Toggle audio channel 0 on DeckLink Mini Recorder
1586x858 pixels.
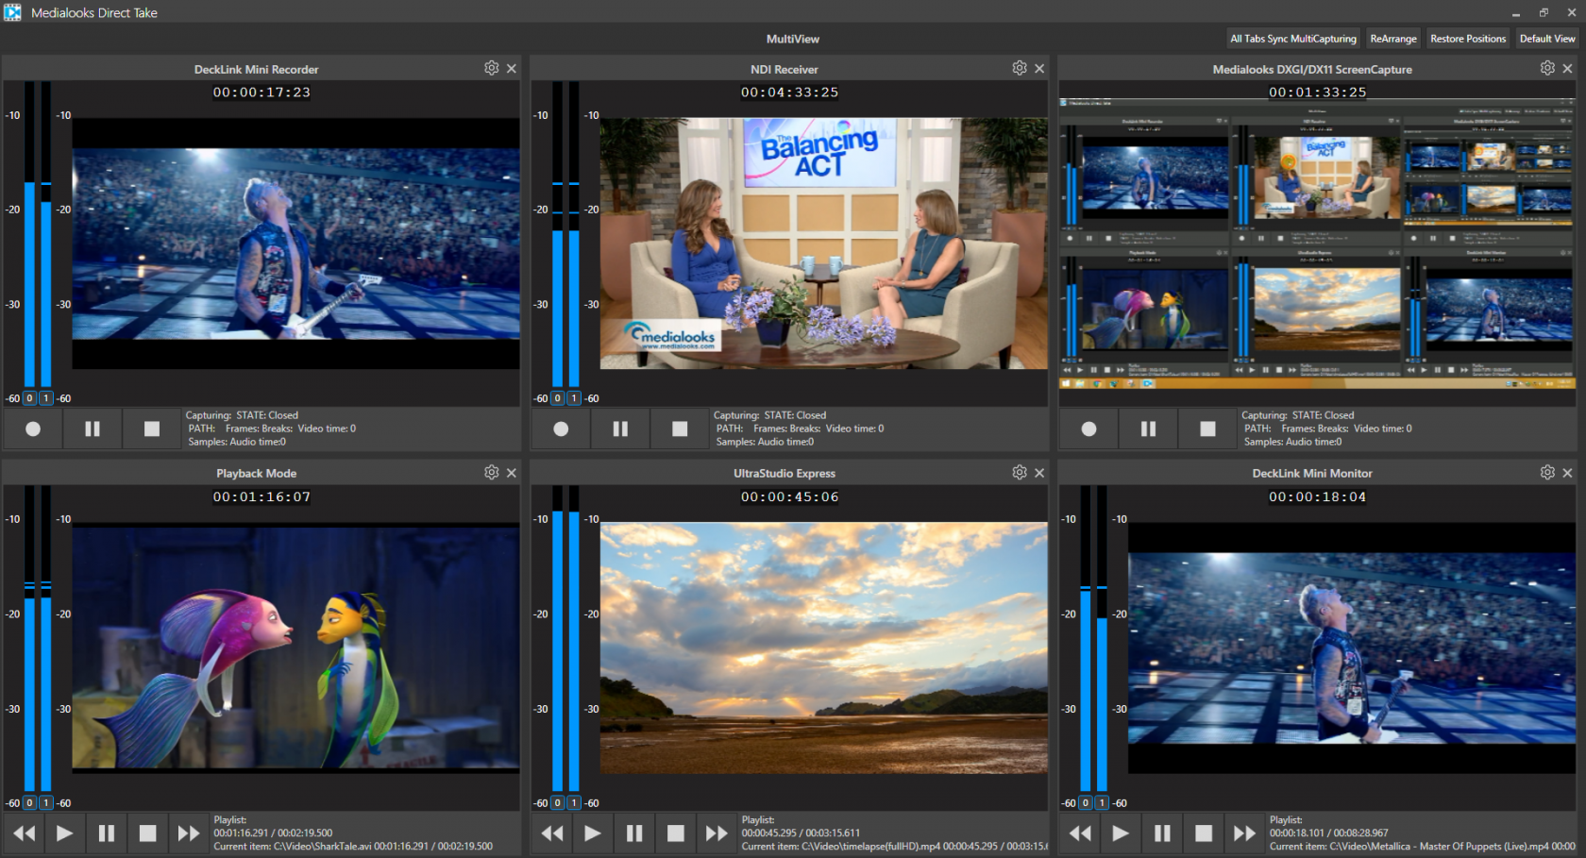coord(29,398)
